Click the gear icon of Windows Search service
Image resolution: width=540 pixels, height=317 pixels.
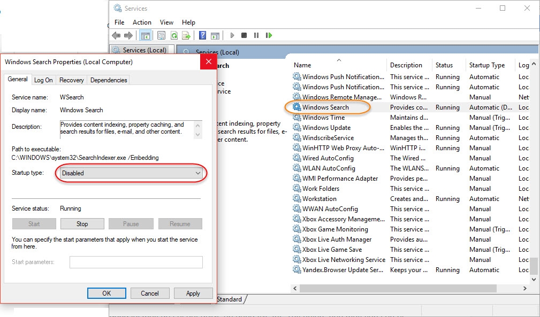pyautogui.click(x=296, y=107)
